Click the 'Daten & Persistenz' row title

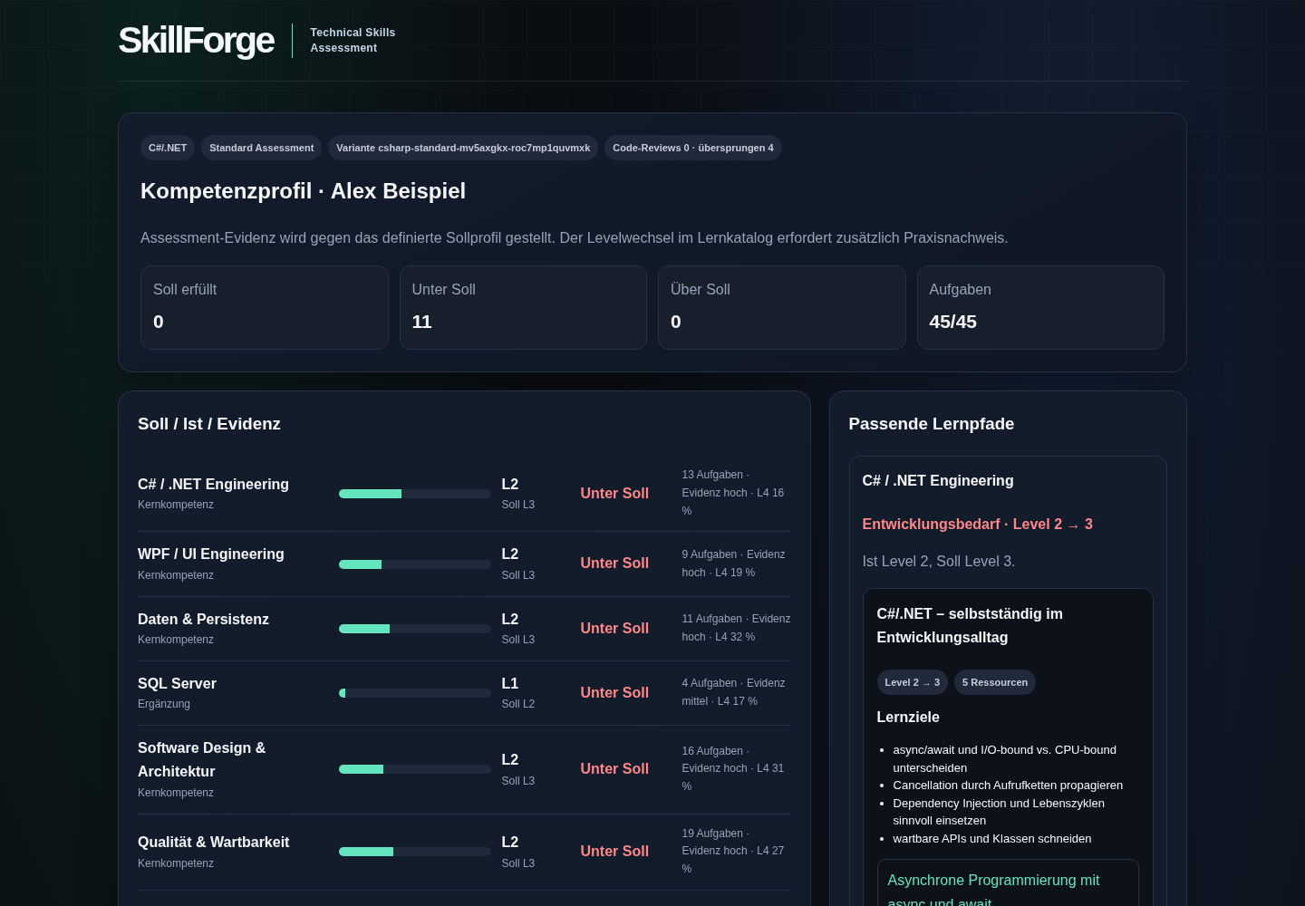click(203, 619)
